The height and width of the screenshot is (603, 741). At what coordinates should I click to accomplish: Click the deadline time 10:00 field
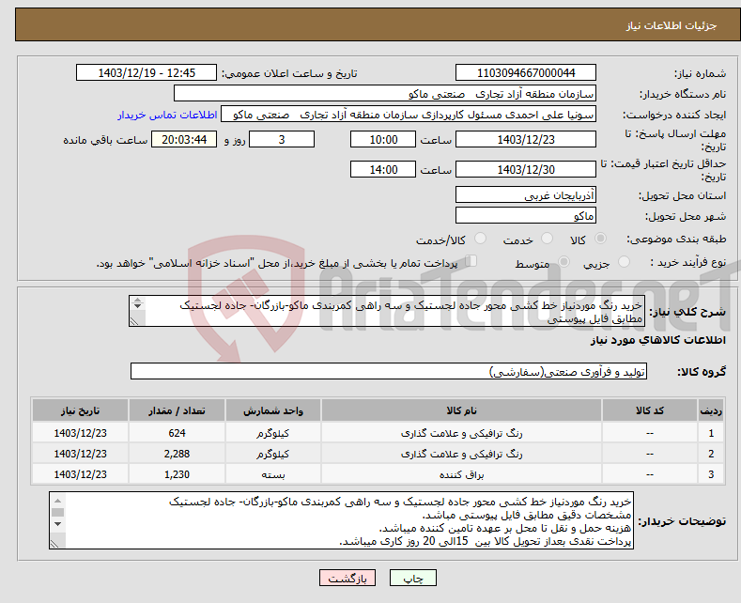(383, 139)
